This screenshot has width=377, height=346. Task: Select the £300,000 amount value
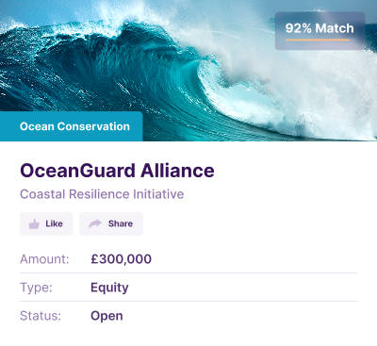pyautogui.click(x=122, y=259)
